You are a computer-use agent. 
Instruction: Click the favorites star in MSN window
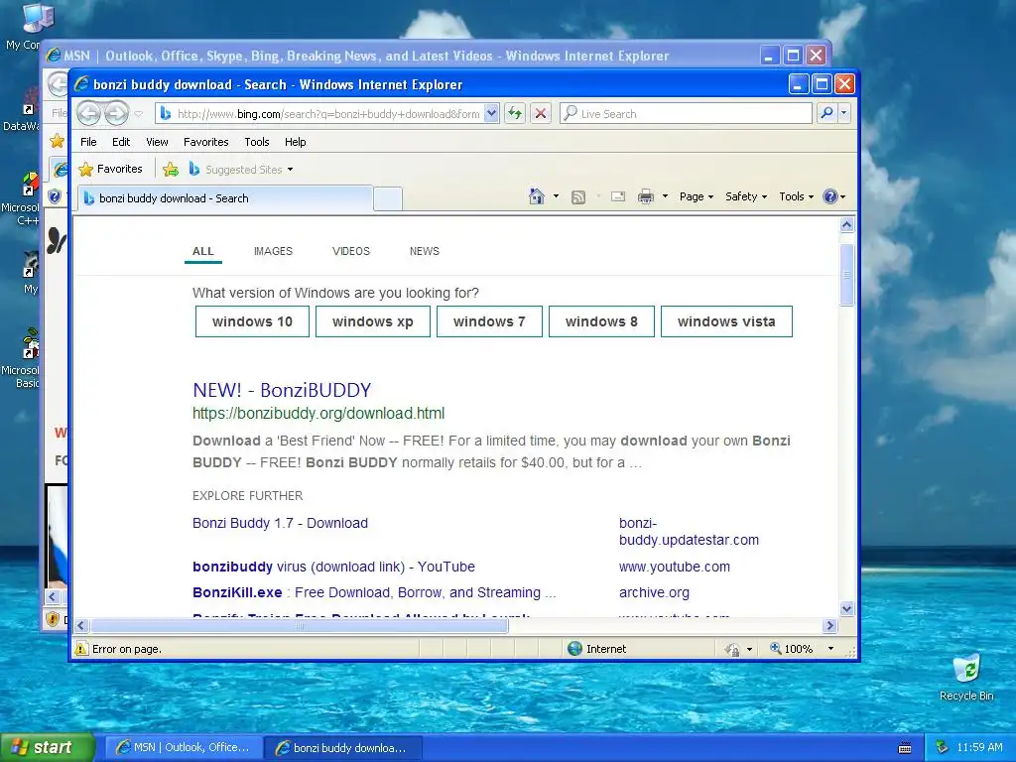[x=57, y=140]
